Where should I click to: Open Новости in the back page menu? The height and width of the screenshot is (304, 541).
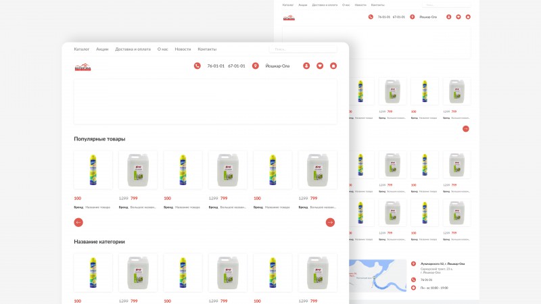(360, 5)
